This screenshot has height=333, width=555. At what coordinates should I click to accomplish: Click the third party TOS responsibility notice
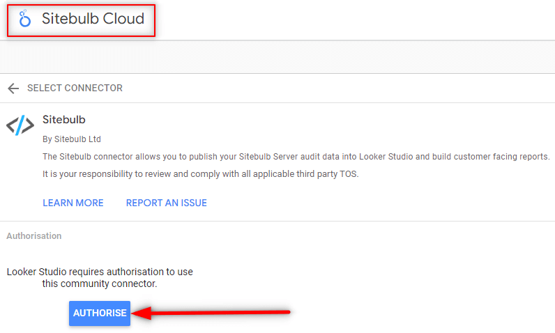click(x=200, y=174)
